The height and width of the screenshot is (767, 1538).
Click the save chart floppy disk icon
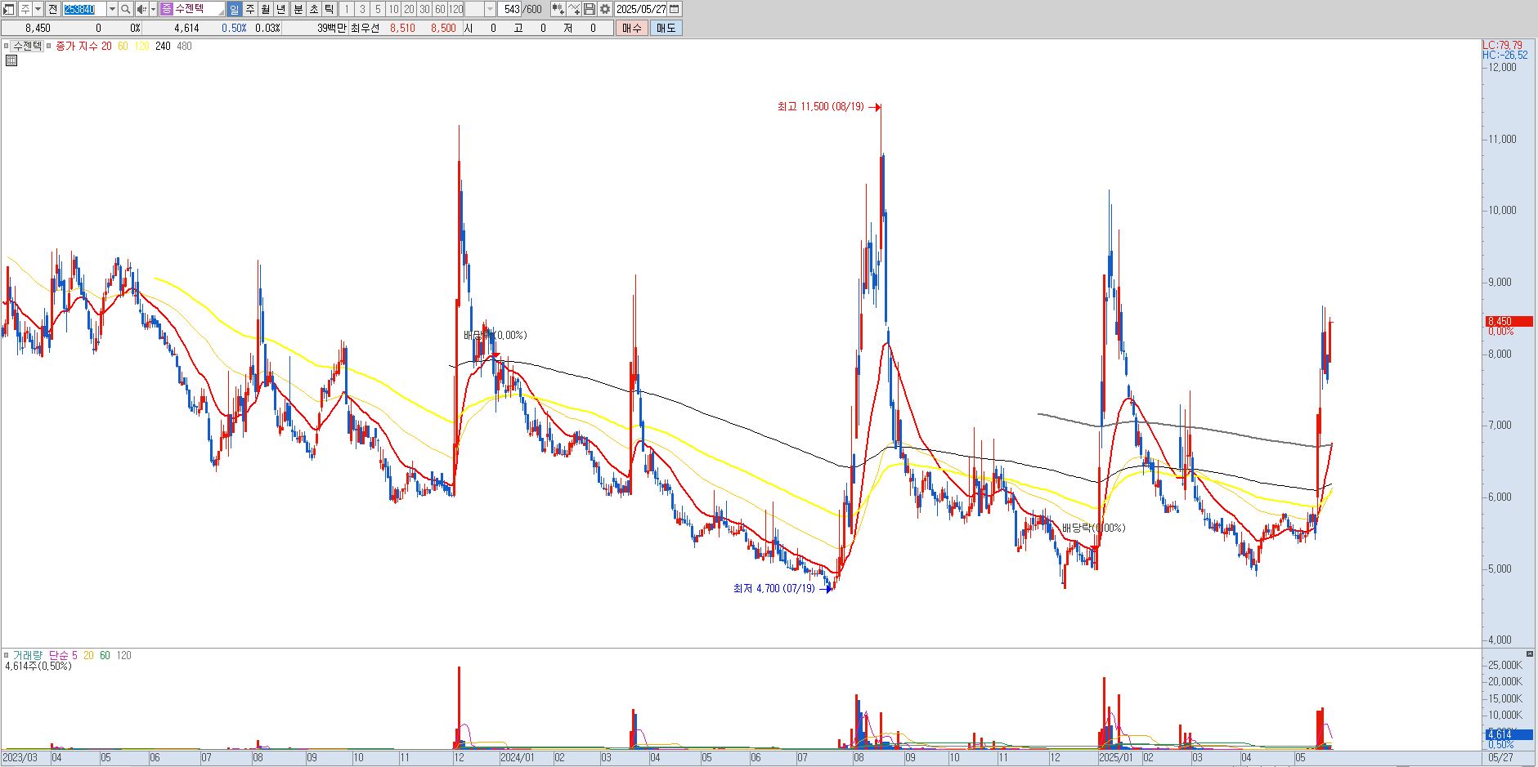[x=590, y=9]
